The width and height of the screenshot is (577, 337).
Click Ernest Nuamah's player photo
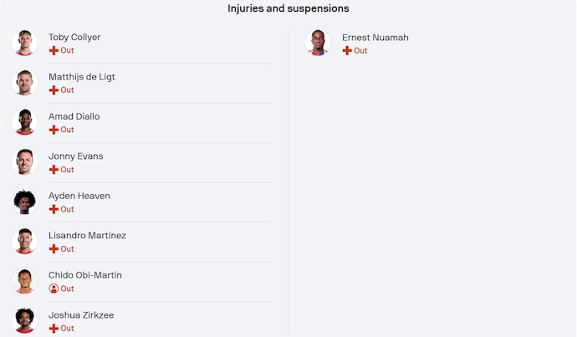[x=319, y=43]
